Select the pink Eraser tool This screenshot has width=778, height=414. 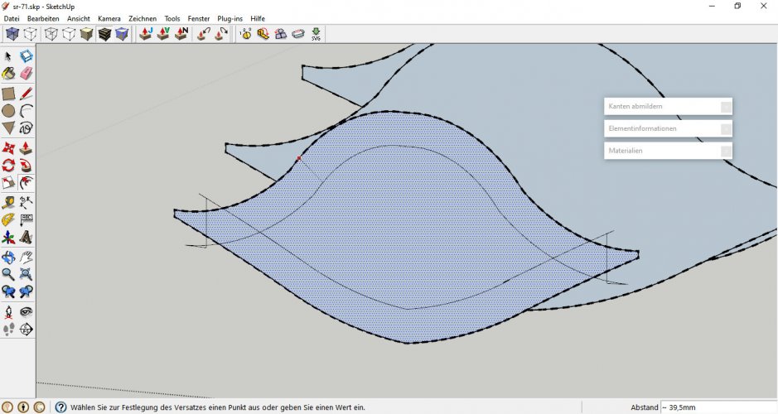click(27, 74)
